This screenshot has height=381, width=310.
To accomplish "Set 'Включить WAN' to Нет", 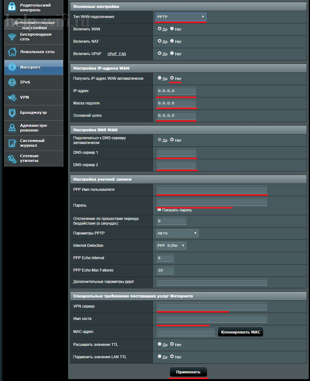I will coord(172,29).
